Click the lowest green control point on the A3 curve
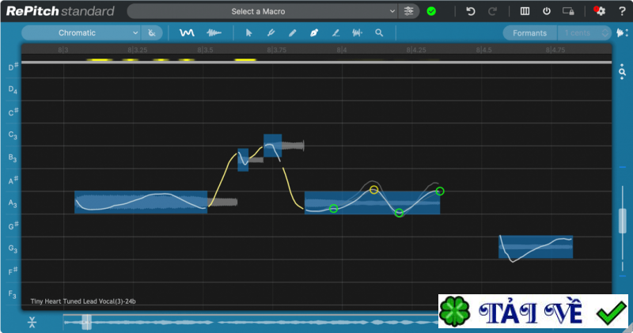Screen dimensions: 633x333 [399, 213]
